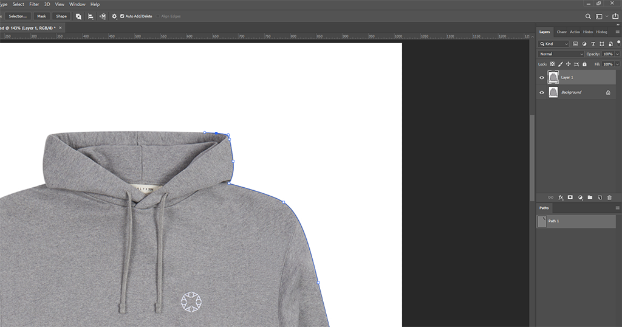Click the vertical canvas scrollbar
622x327 pixels.
532,158
